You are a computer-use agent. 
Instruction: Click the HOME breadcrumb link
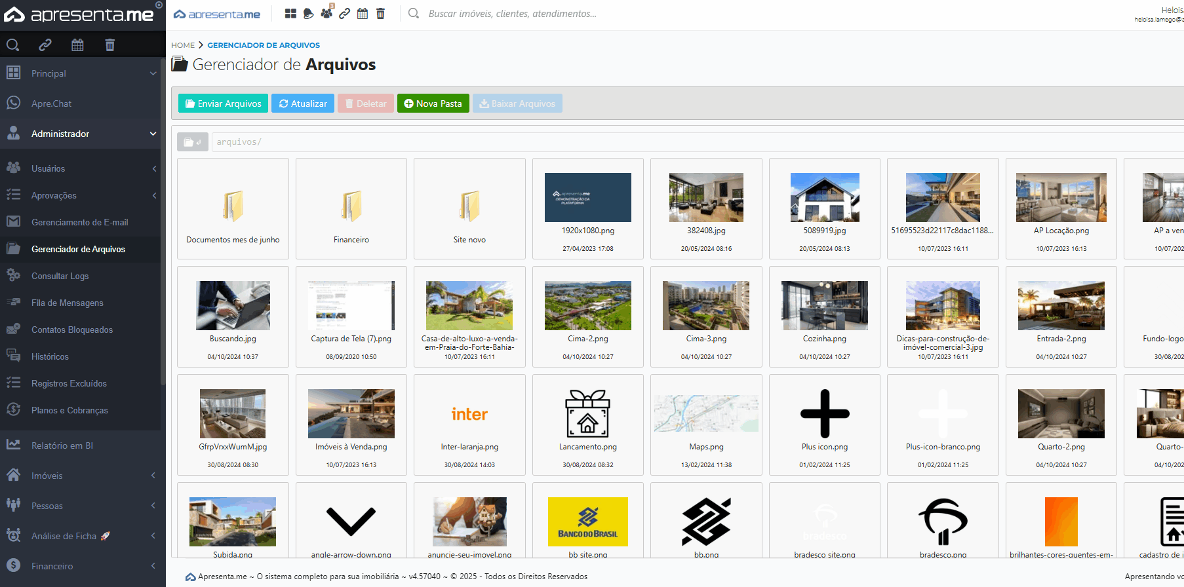click(x=183, y=45)
